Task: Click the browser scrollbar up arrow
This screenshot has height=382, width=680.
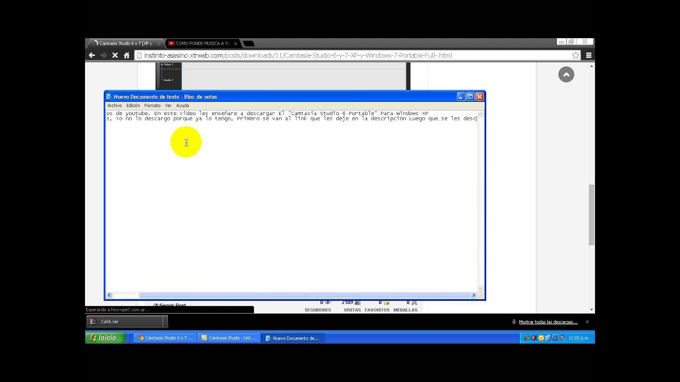Action: (x=591, y=65)
